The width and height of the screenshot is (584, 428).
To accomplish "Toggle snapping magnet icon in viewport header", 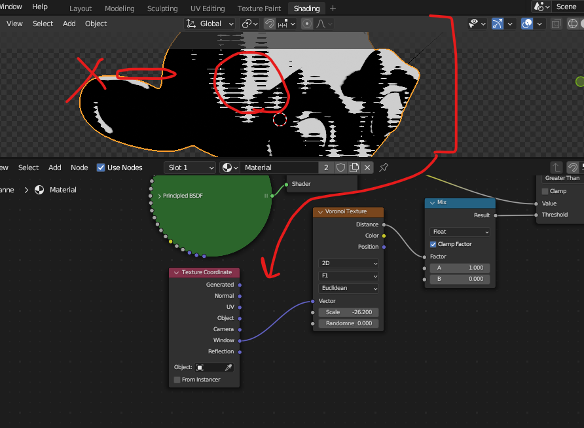I will click(x=269, y=24).
